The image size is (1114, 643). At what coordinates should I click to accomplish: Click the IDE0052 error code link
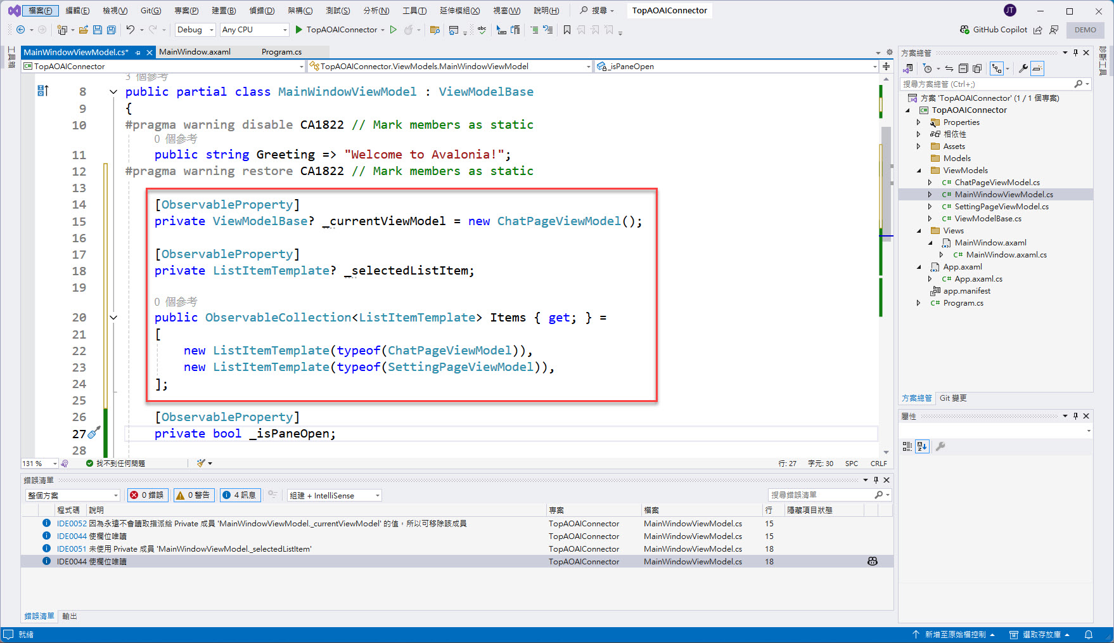(x=72, y=524)
